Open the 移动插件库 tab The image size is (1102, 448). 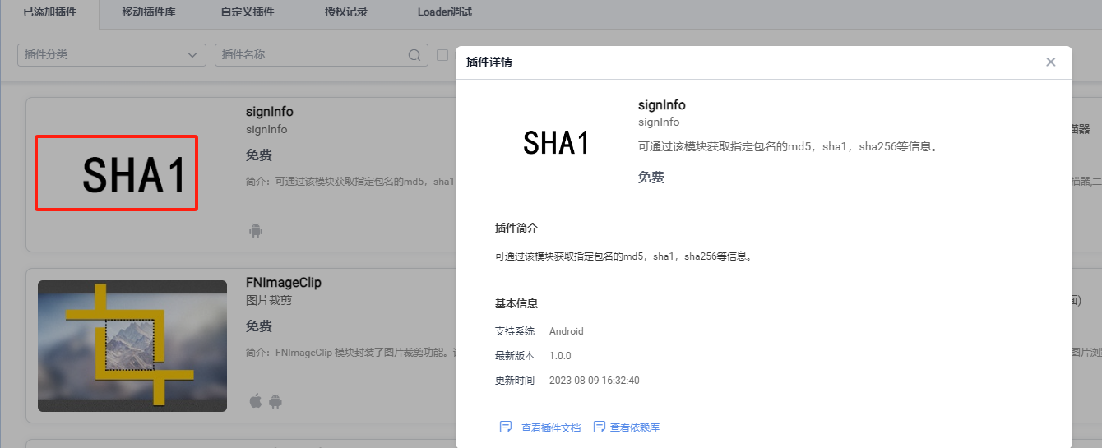[x=149, y=12]
